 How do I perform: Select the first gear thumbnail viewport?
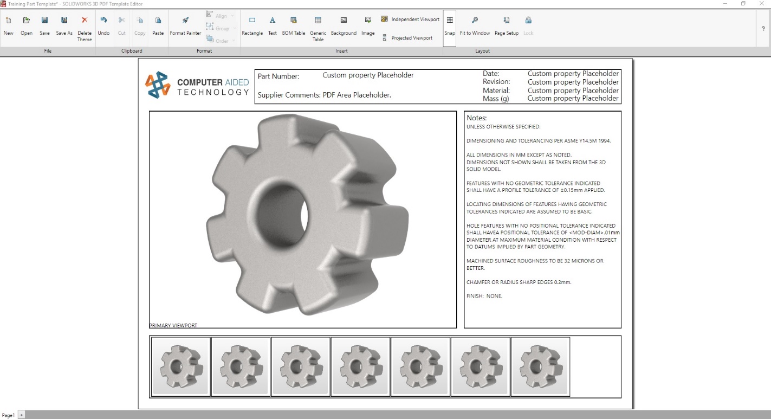(180, 366)
